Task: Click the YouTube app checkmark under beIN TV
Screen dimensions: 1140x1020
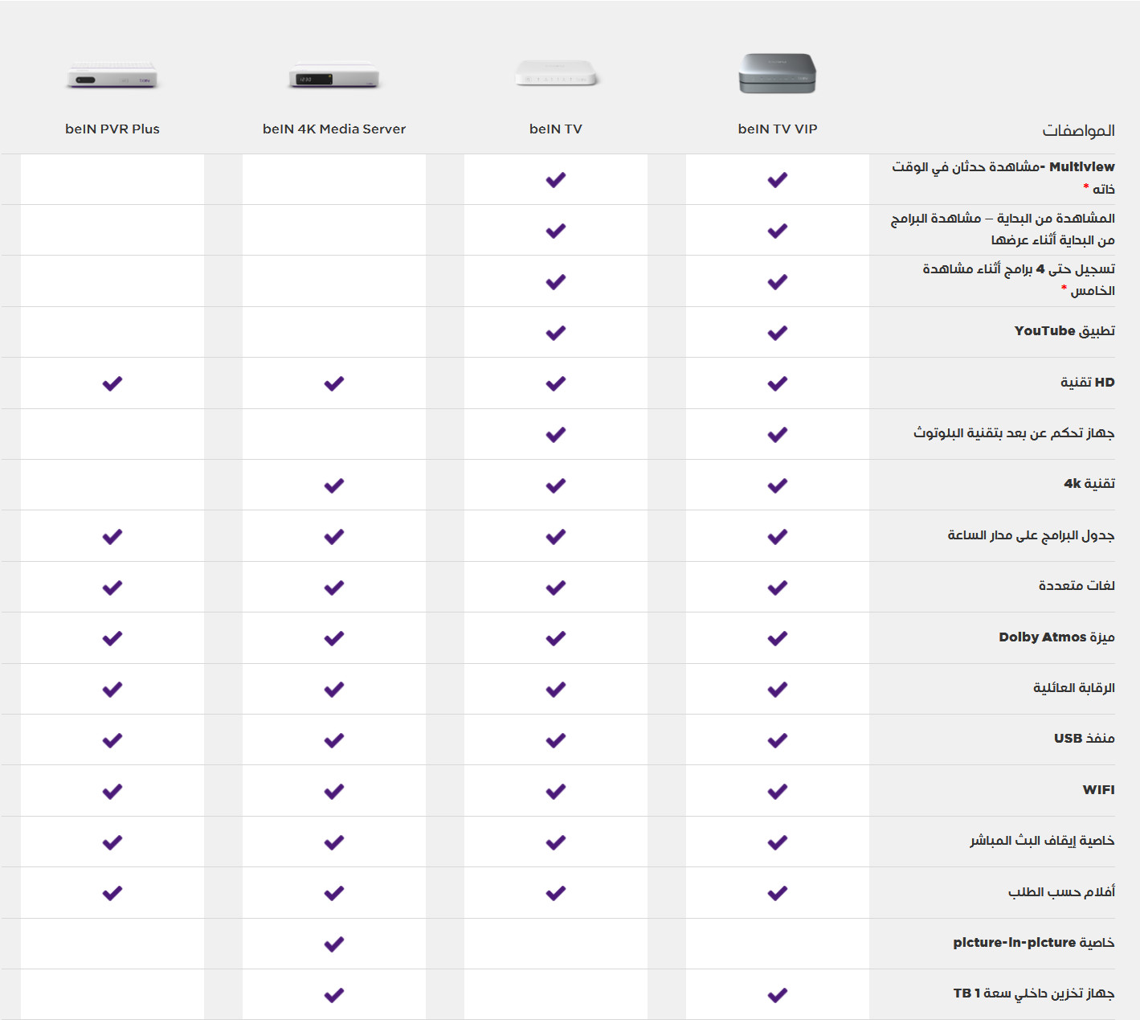Action: (556, 333)
